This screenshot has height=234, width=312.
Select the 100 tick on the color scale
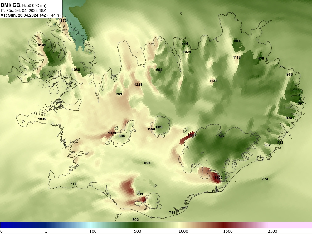(93, 231)
